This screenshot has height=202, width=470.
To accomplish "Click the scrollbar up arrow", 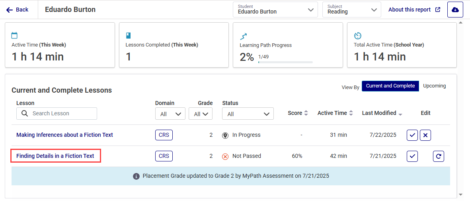I will [x=461, y=23].
